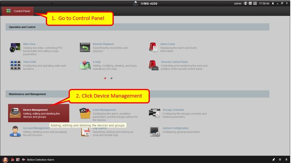Expand the alarm panel with double chevron
This screenshot has height=163, width=291.
(286, 160)
